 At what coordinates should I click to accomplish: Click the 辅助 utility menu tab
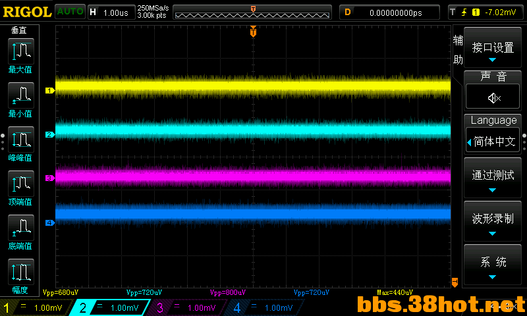[458, 50]
